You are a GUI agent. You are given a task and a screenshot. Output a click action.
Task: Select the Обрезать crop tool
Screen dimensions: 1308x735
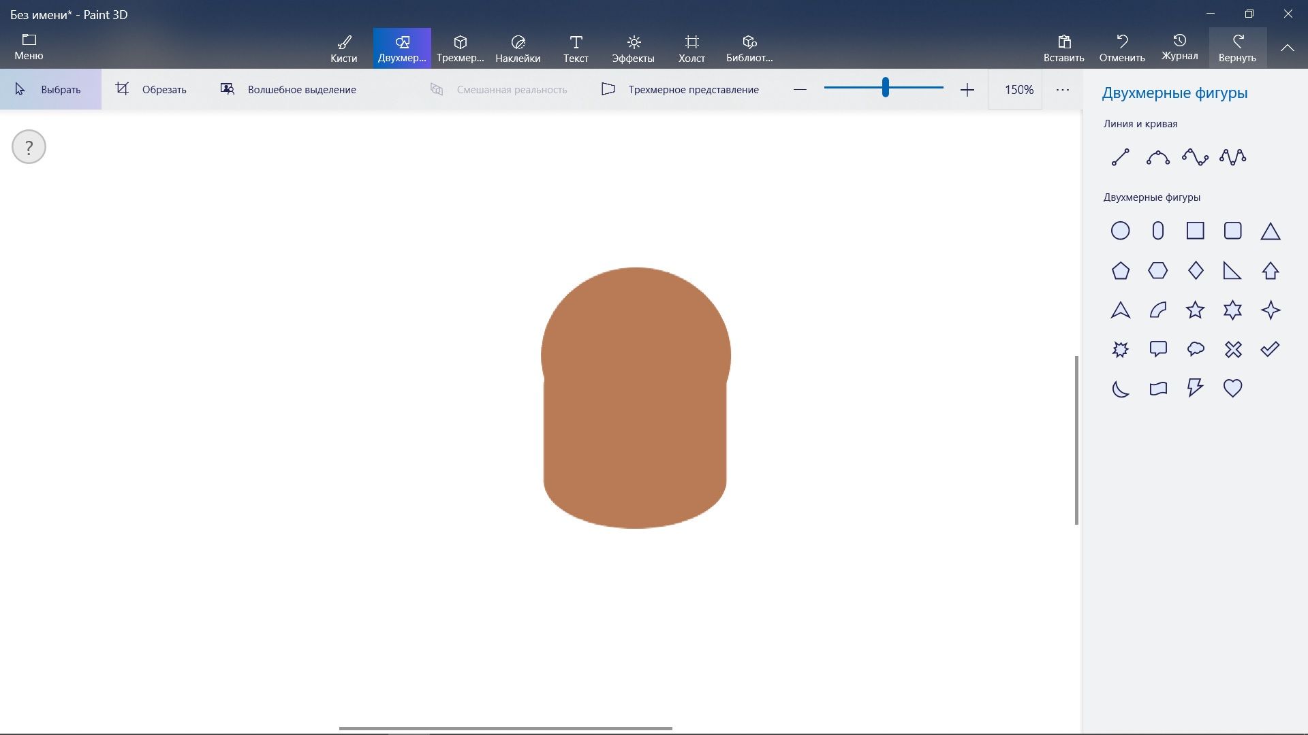[151, 89]
